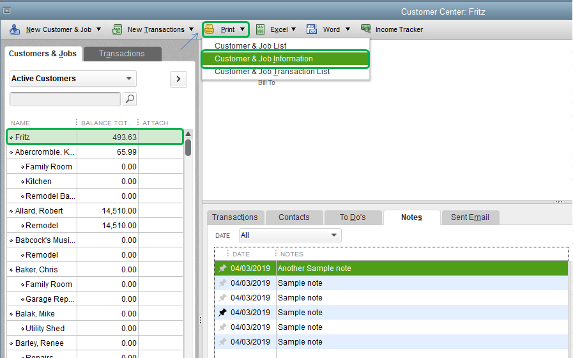The width and height of the screenshot is (573, 358).
Task: Select Allard, Robert customer row
Action: 95,210
